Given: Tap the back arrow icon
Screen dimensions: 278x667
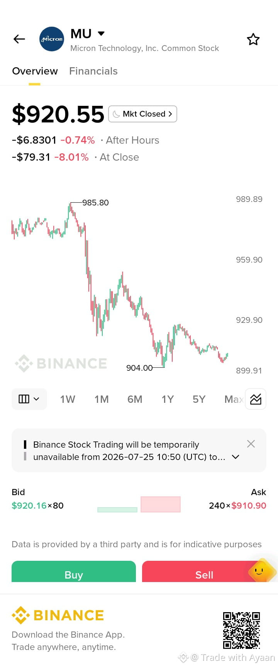Looking at the screenshot, I should 19,39.
